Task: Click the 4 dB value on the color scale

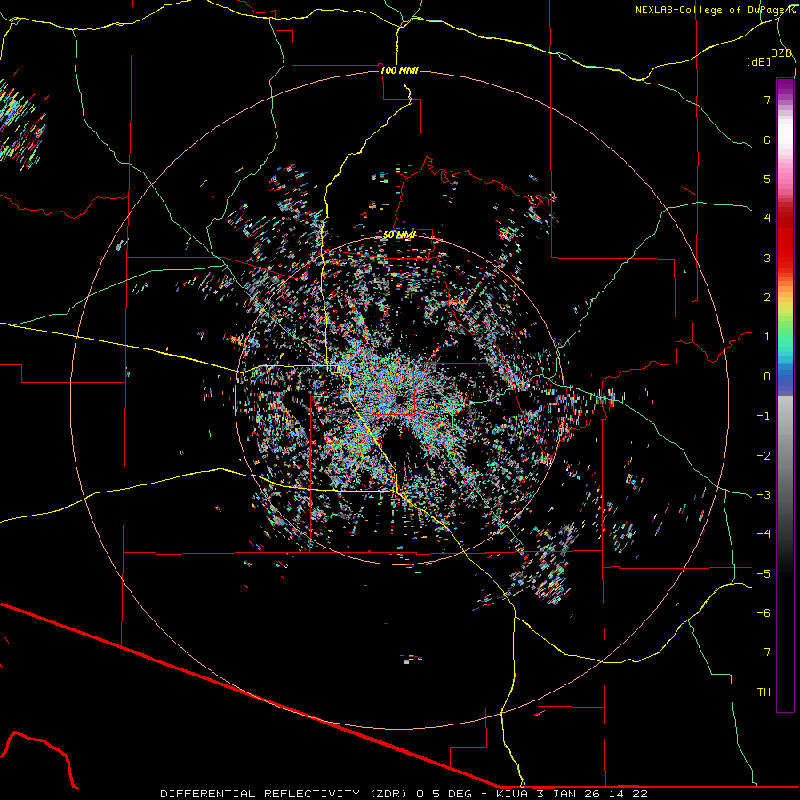Action: [x=767, y=219]
